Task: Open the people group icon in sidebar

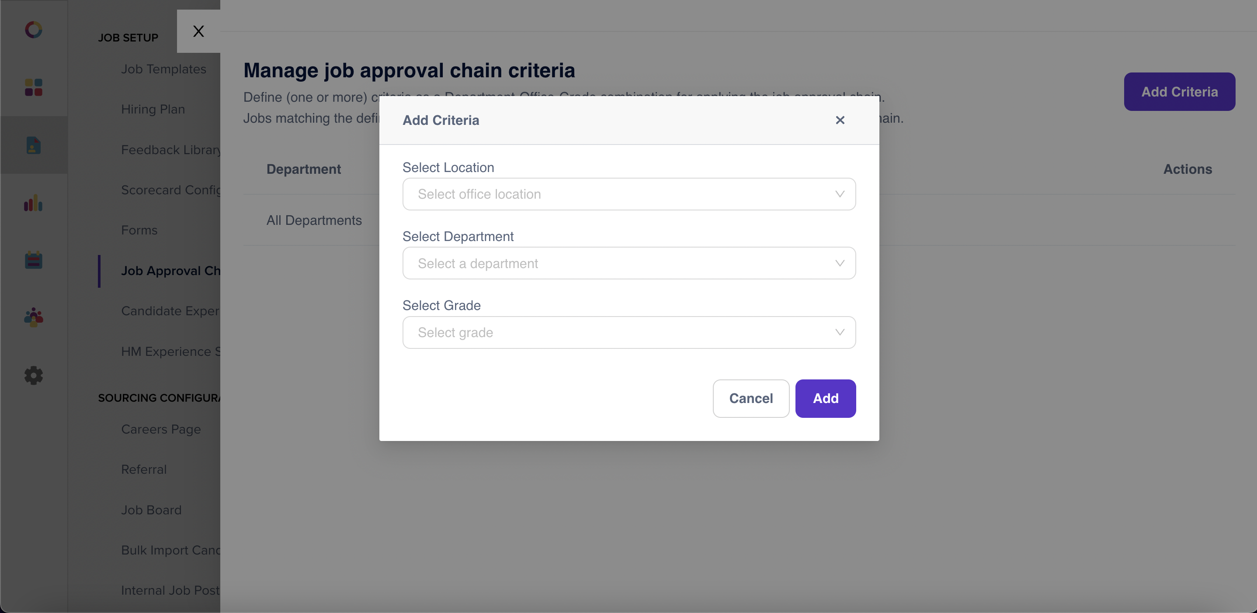Action: (34, 317)
